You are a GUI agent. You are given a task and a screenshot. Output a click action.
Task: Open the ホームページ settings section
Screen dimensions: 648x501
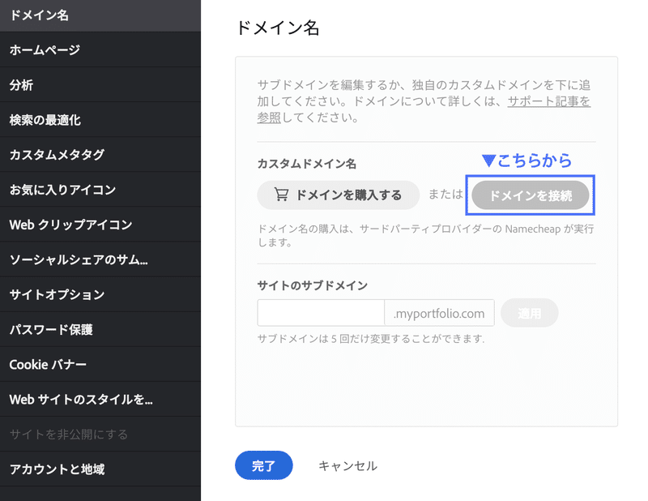49,51
